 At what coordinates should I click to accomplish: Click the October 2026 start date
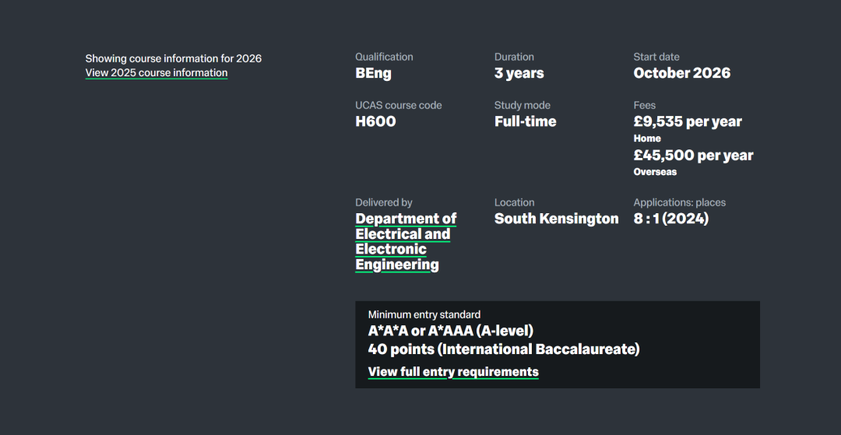coord(682,73)
